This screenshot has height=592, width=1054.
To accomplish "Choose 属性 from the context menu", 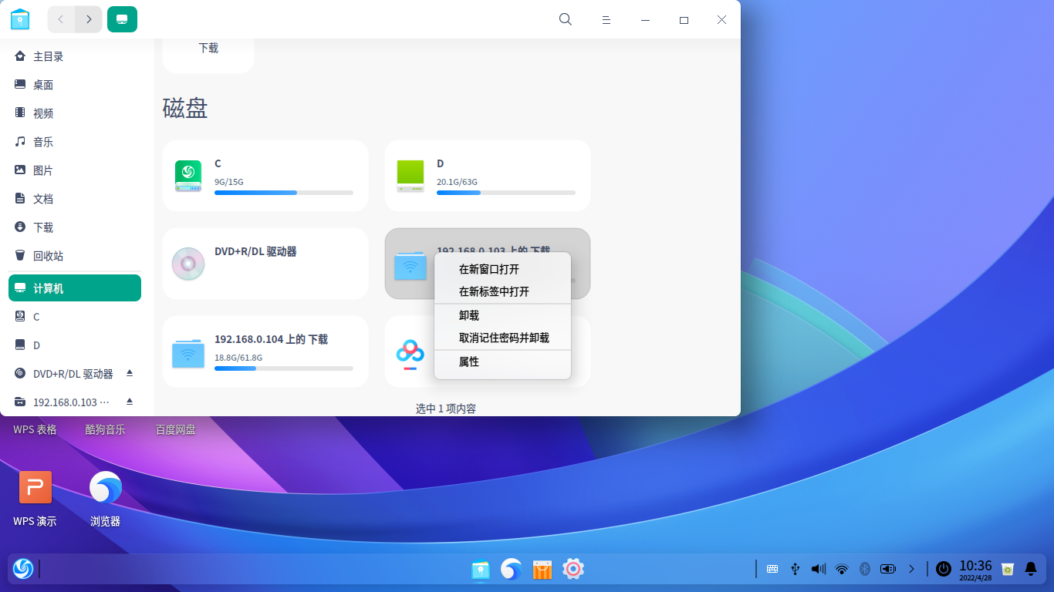I will click(470, 361).
